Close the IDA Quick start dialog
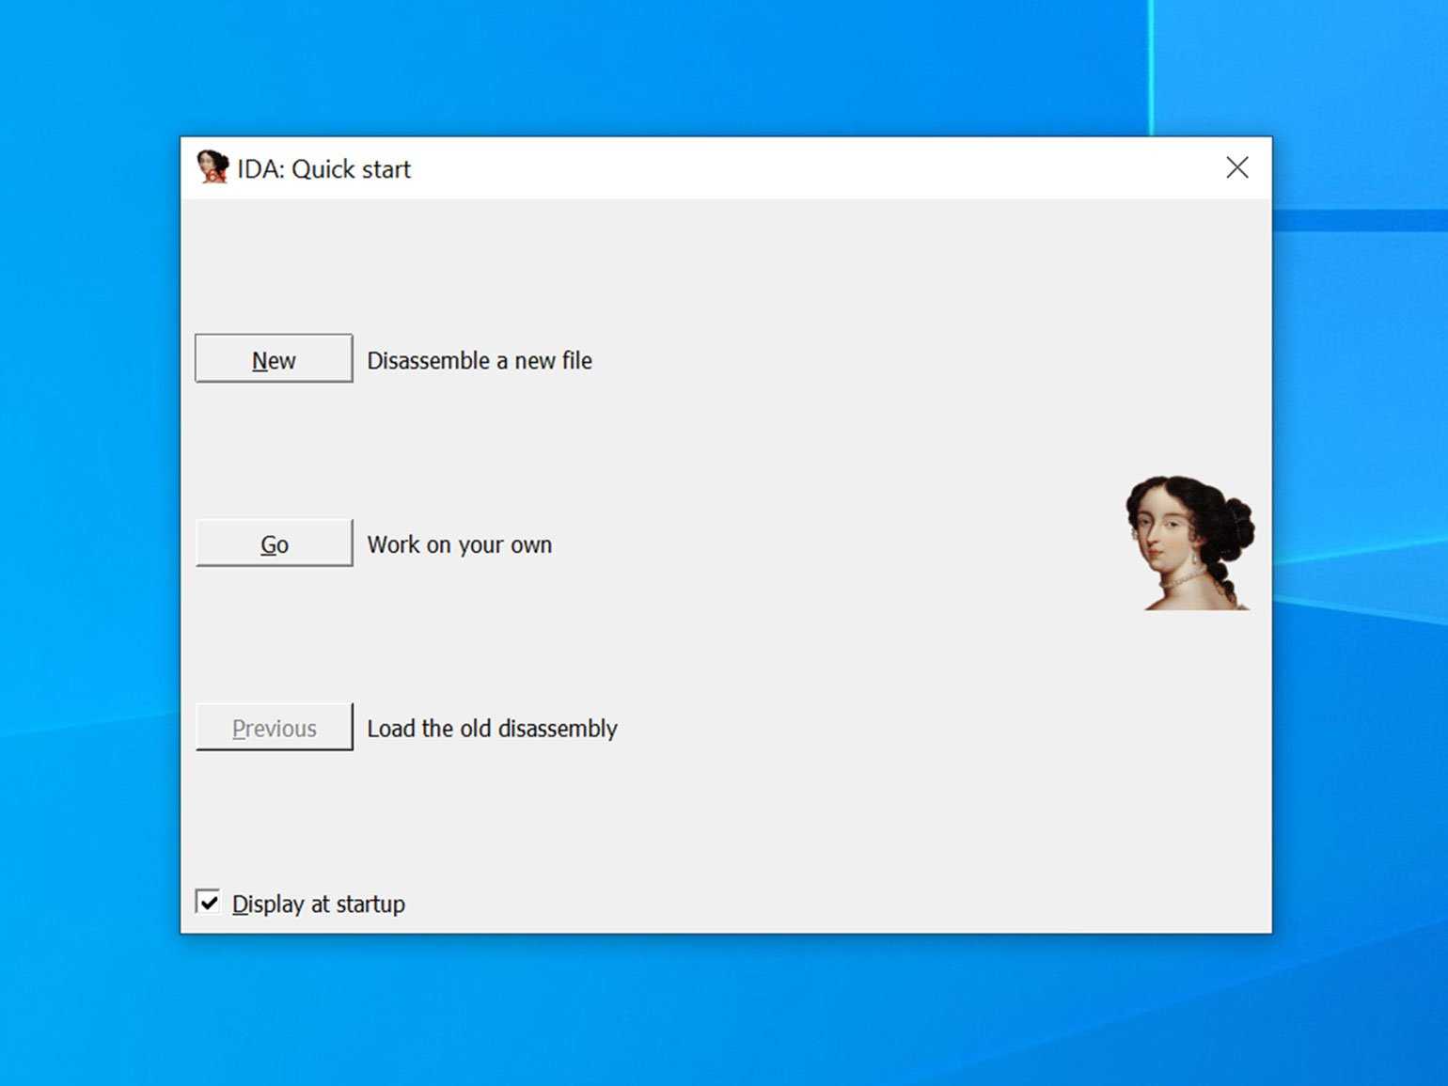Image resolution: width=1448 pixels, height=1086 pixels. point(1236,167)
